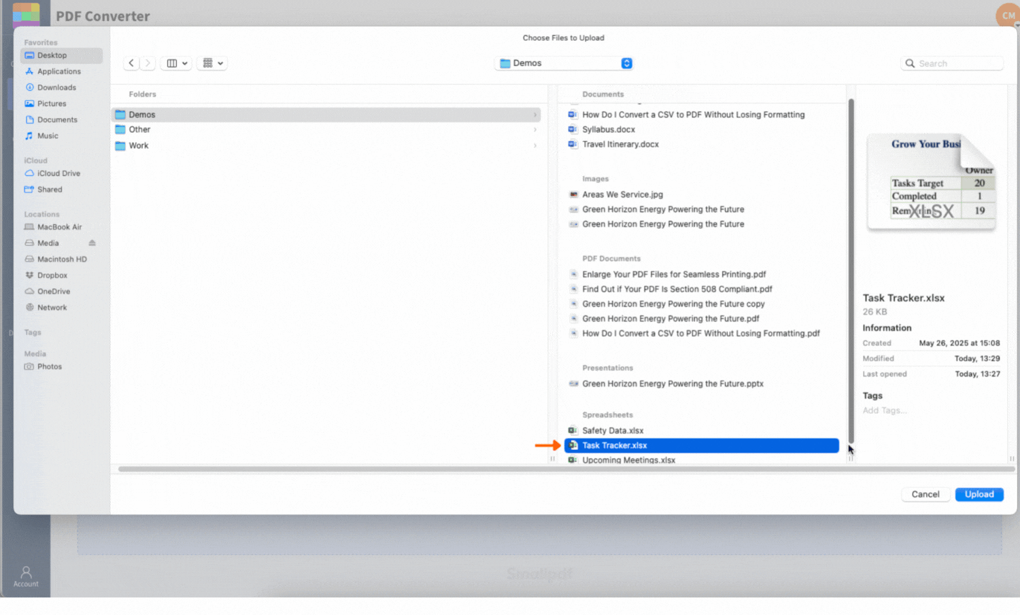Open the grouping options dropdown arrow
The width and height of the screenshot is (1020, 615).
click(222, 63)
